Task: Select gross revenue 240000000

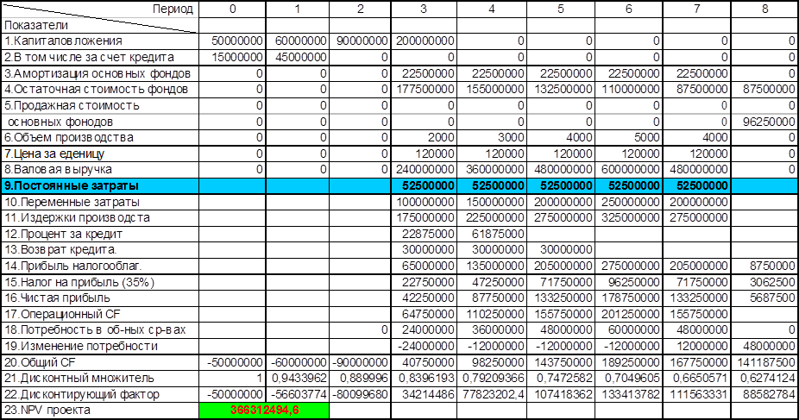Action: (x=425, y=170)
